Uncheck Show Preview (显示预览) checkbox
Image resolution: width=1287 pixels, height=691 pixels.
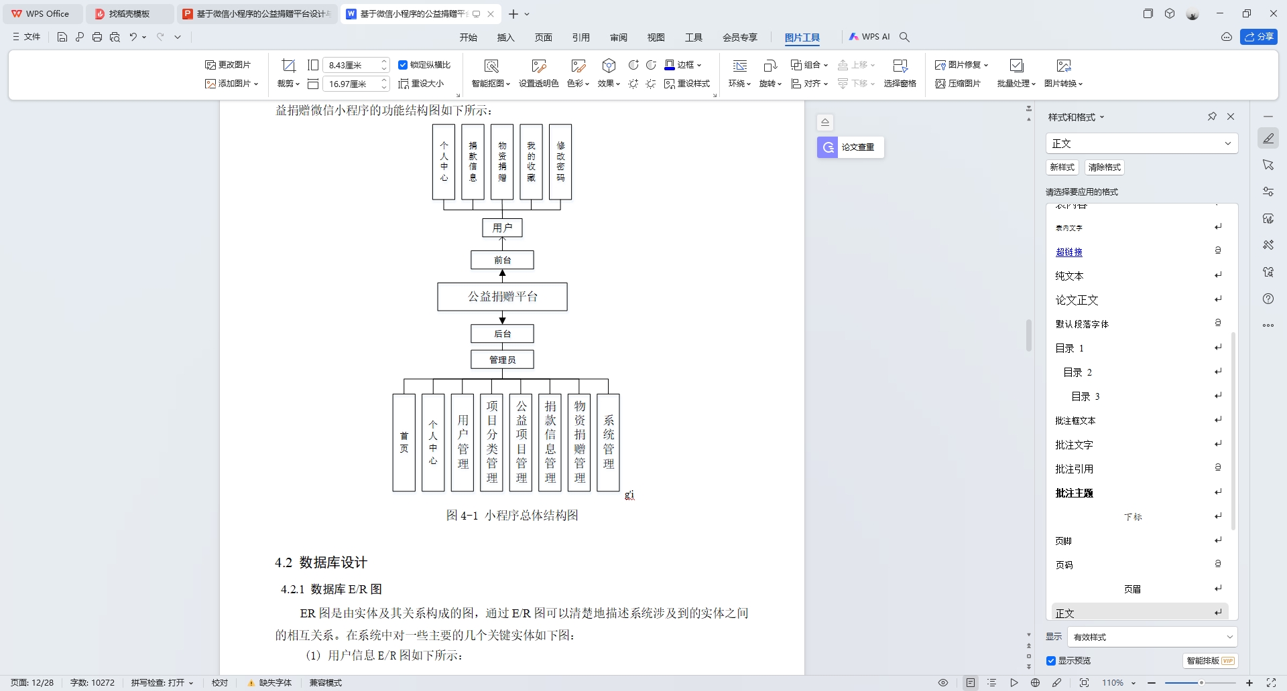1051,661
